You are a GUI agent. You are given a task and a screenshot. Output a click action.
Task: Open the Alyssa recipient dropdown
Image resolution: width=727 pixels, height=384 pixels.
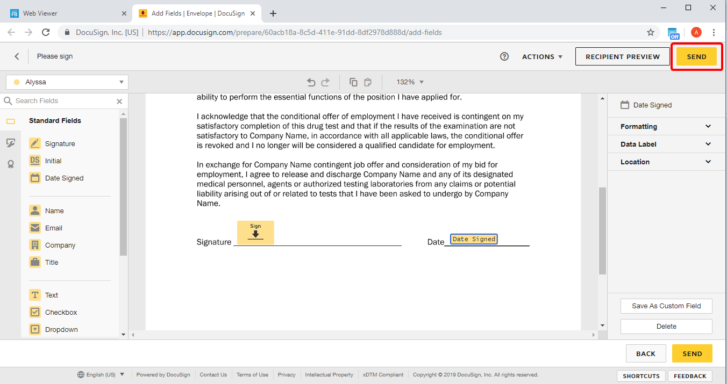click(x=67, y=82)
